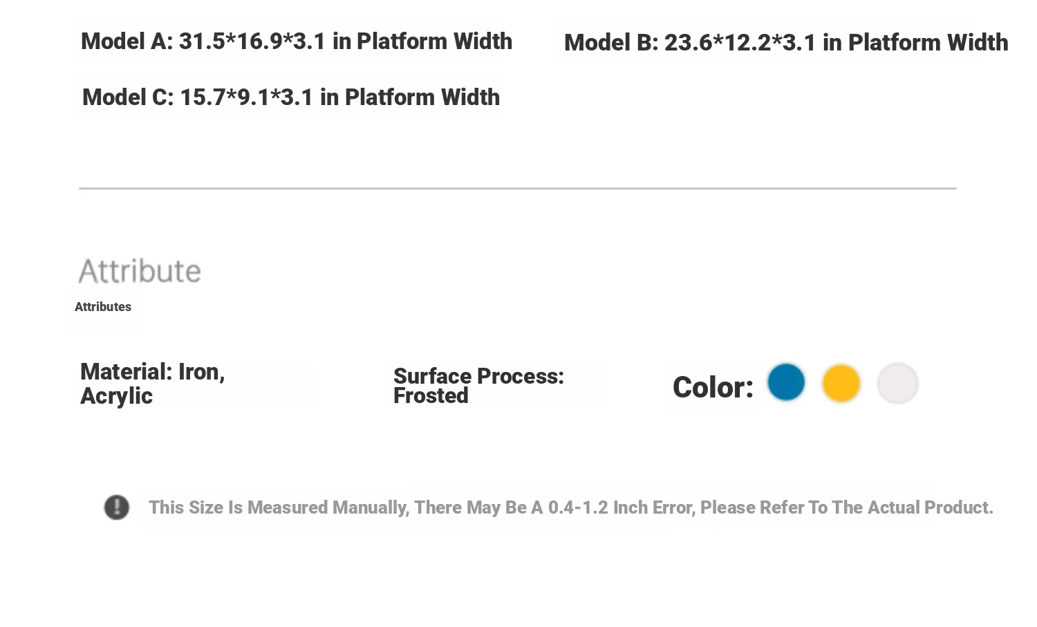The image size is (1037, 627).
Task: Select the blue color swatch
Action: [x=786, y=382]
